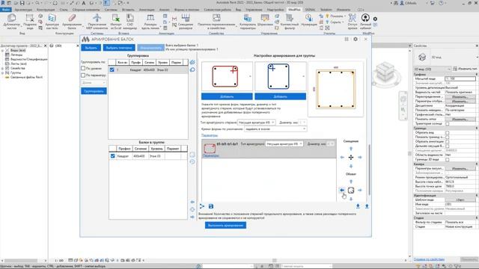479x269 pixels.
Task: Toggle Показать границу checkbox in properties
Action: click(x=448, y=137)
